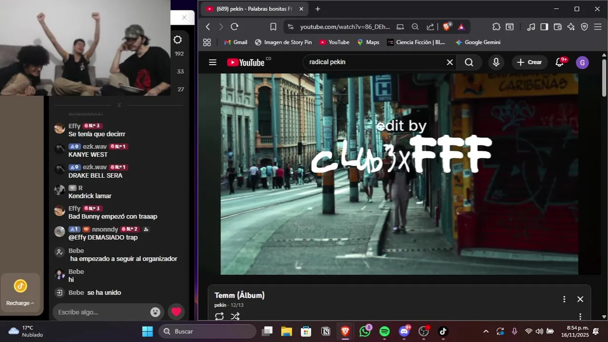
Task: Close the TikTok live panel with X
Action: pos(184,18)
